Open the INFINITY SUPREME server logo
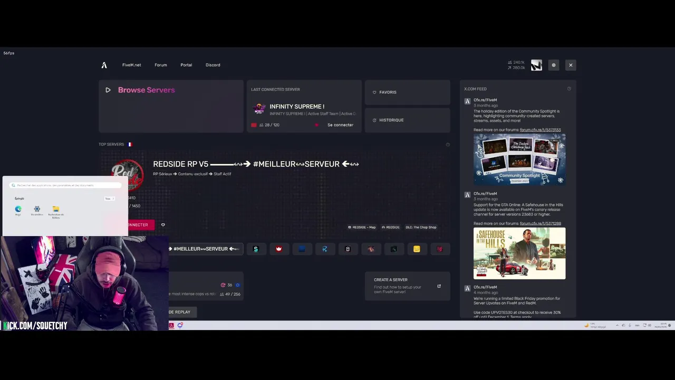Viewport: 675px width, 380px height. tap(259, 110)
